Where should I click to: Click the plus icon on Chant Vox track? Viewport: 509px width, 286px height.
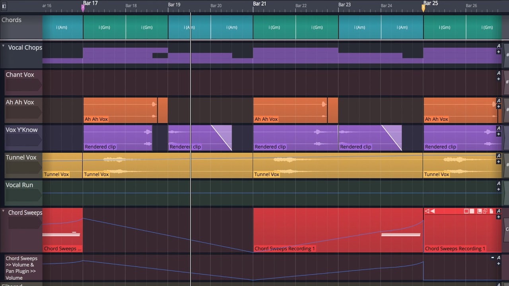coord(499,79)
